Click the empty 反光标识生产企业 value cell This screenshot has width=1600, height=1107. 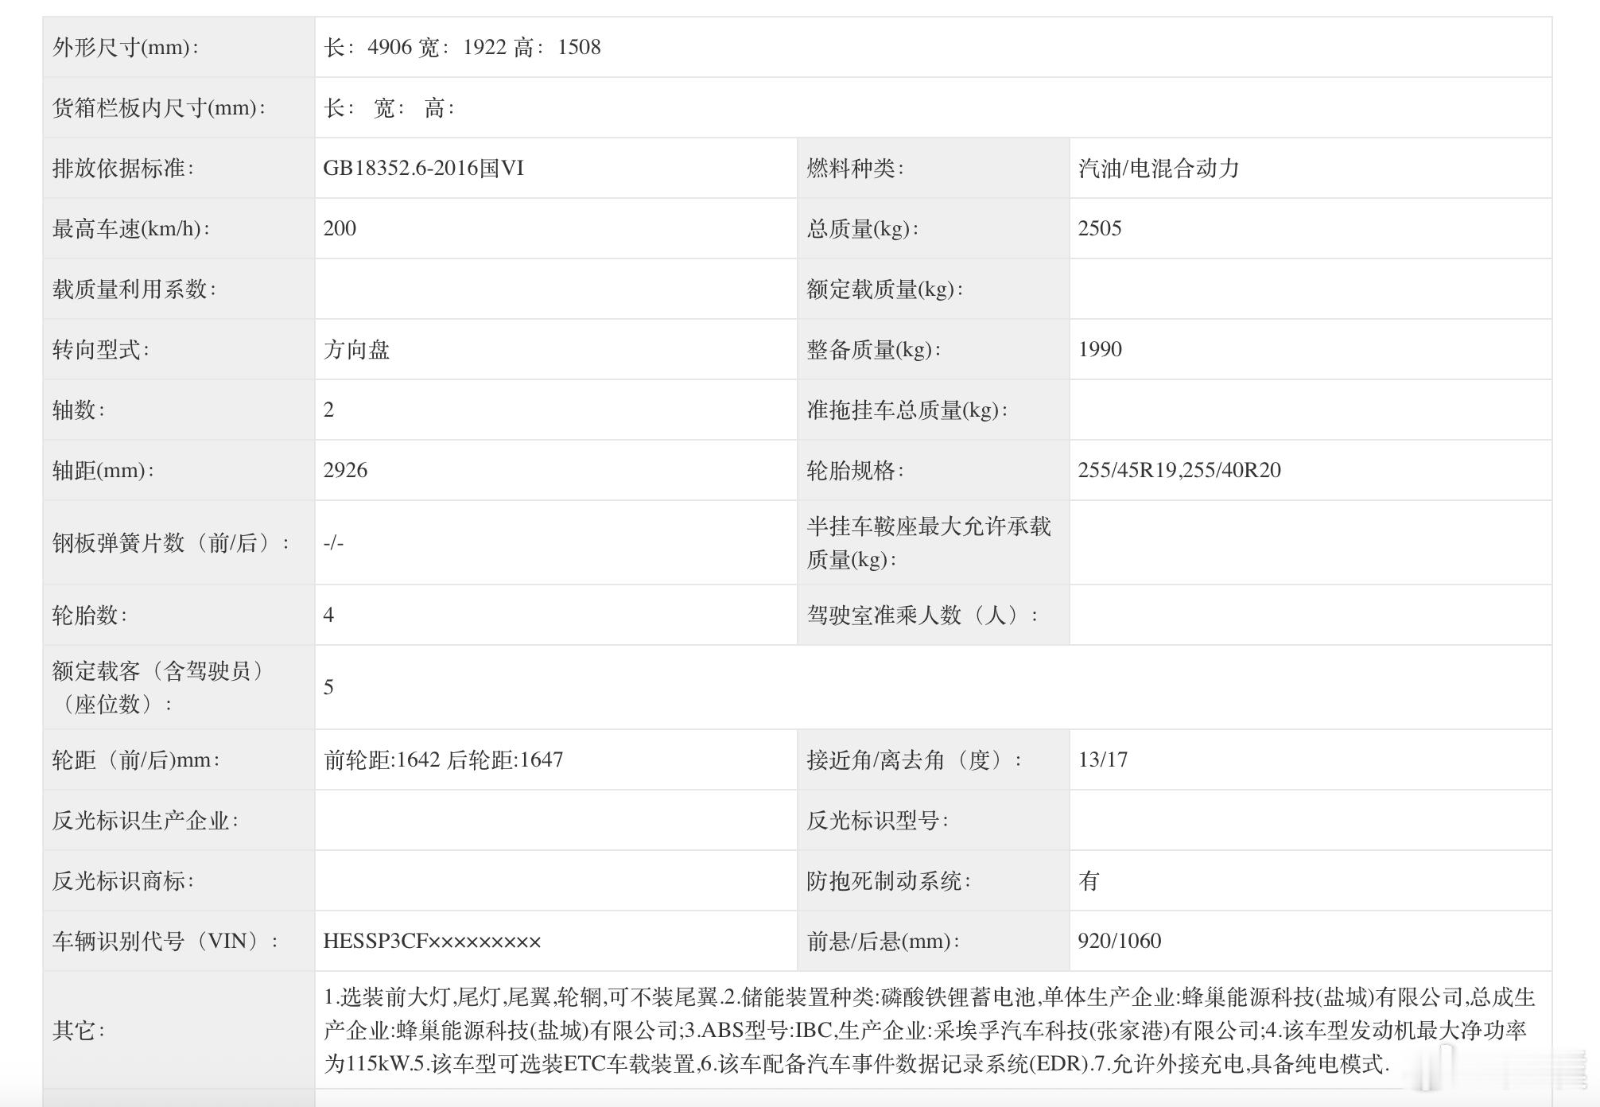tap(555, 821)
